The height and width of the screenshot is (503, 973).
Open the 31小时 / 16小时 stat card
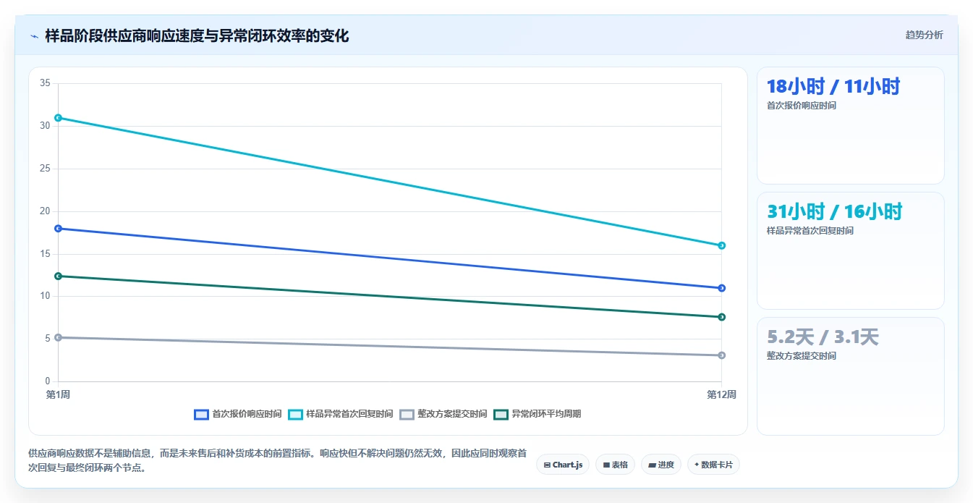851,251
